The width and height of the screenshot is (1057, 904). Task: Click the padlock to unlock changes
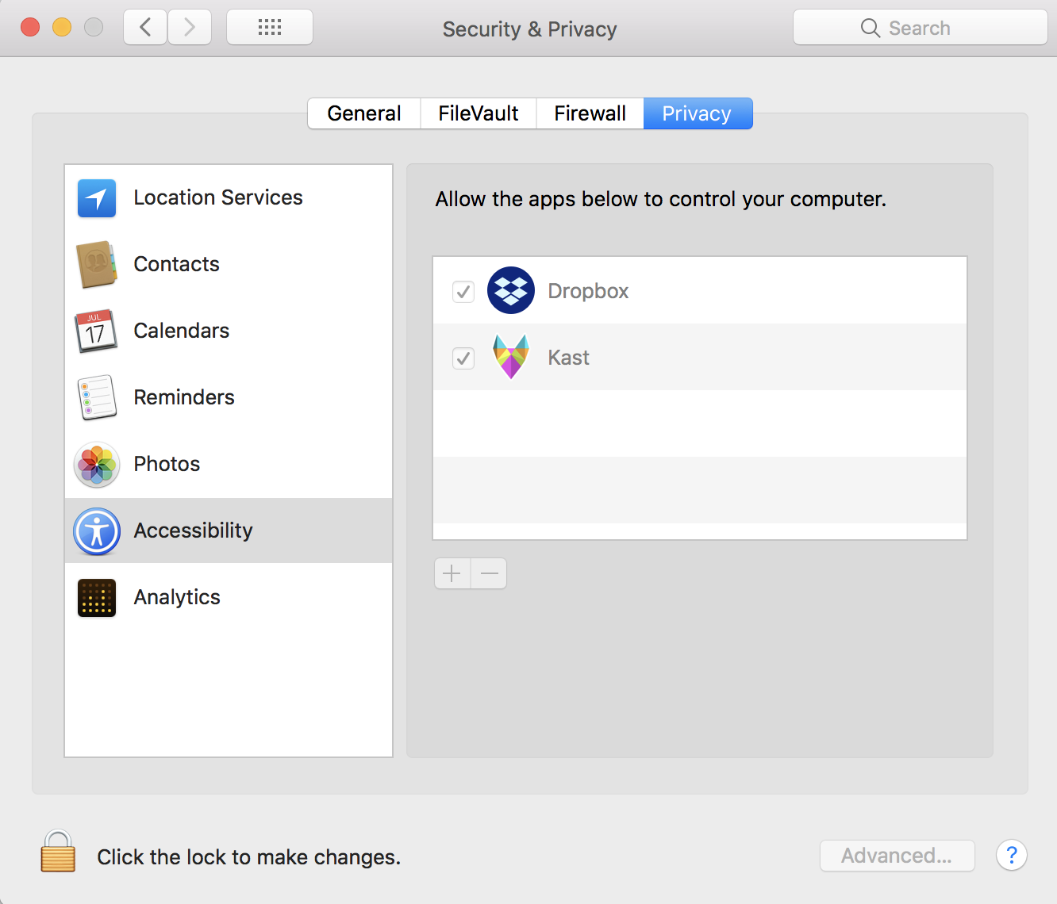point(58,852)
